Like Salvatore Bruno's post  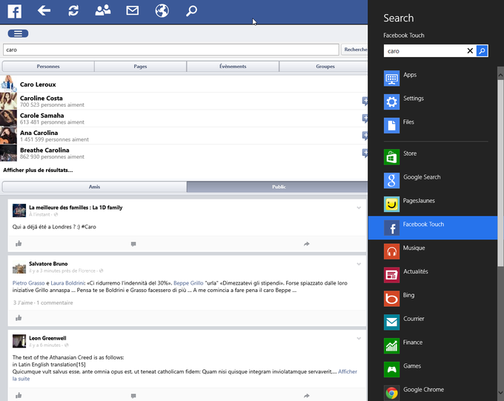(19, 318)
